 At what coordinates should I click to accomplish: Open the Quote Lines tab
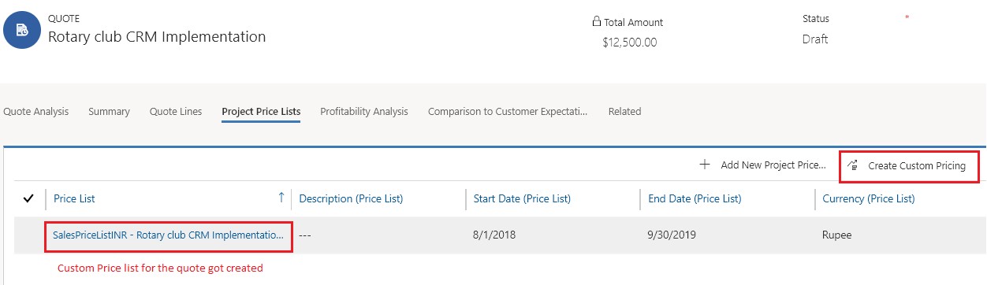coord(176,112)
